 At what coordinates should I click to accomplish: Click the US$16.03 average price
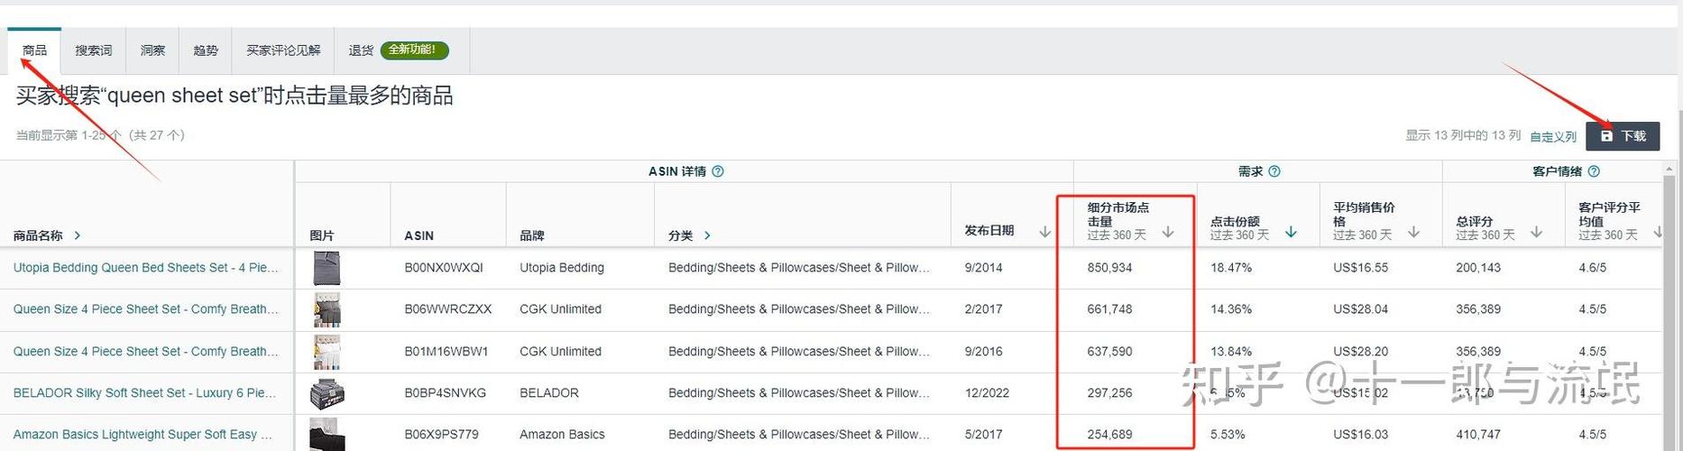click(x=1361, y=435)
